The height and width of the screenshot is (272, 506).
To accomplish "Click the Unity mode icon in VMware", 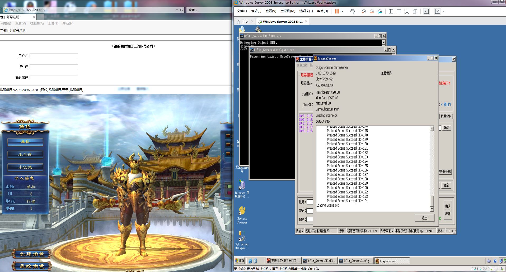I will click(x=415, y=11).
